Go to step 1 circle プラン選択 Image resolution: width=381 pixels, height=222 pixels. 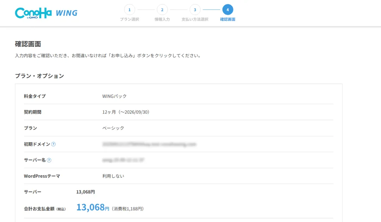point(129,10)
